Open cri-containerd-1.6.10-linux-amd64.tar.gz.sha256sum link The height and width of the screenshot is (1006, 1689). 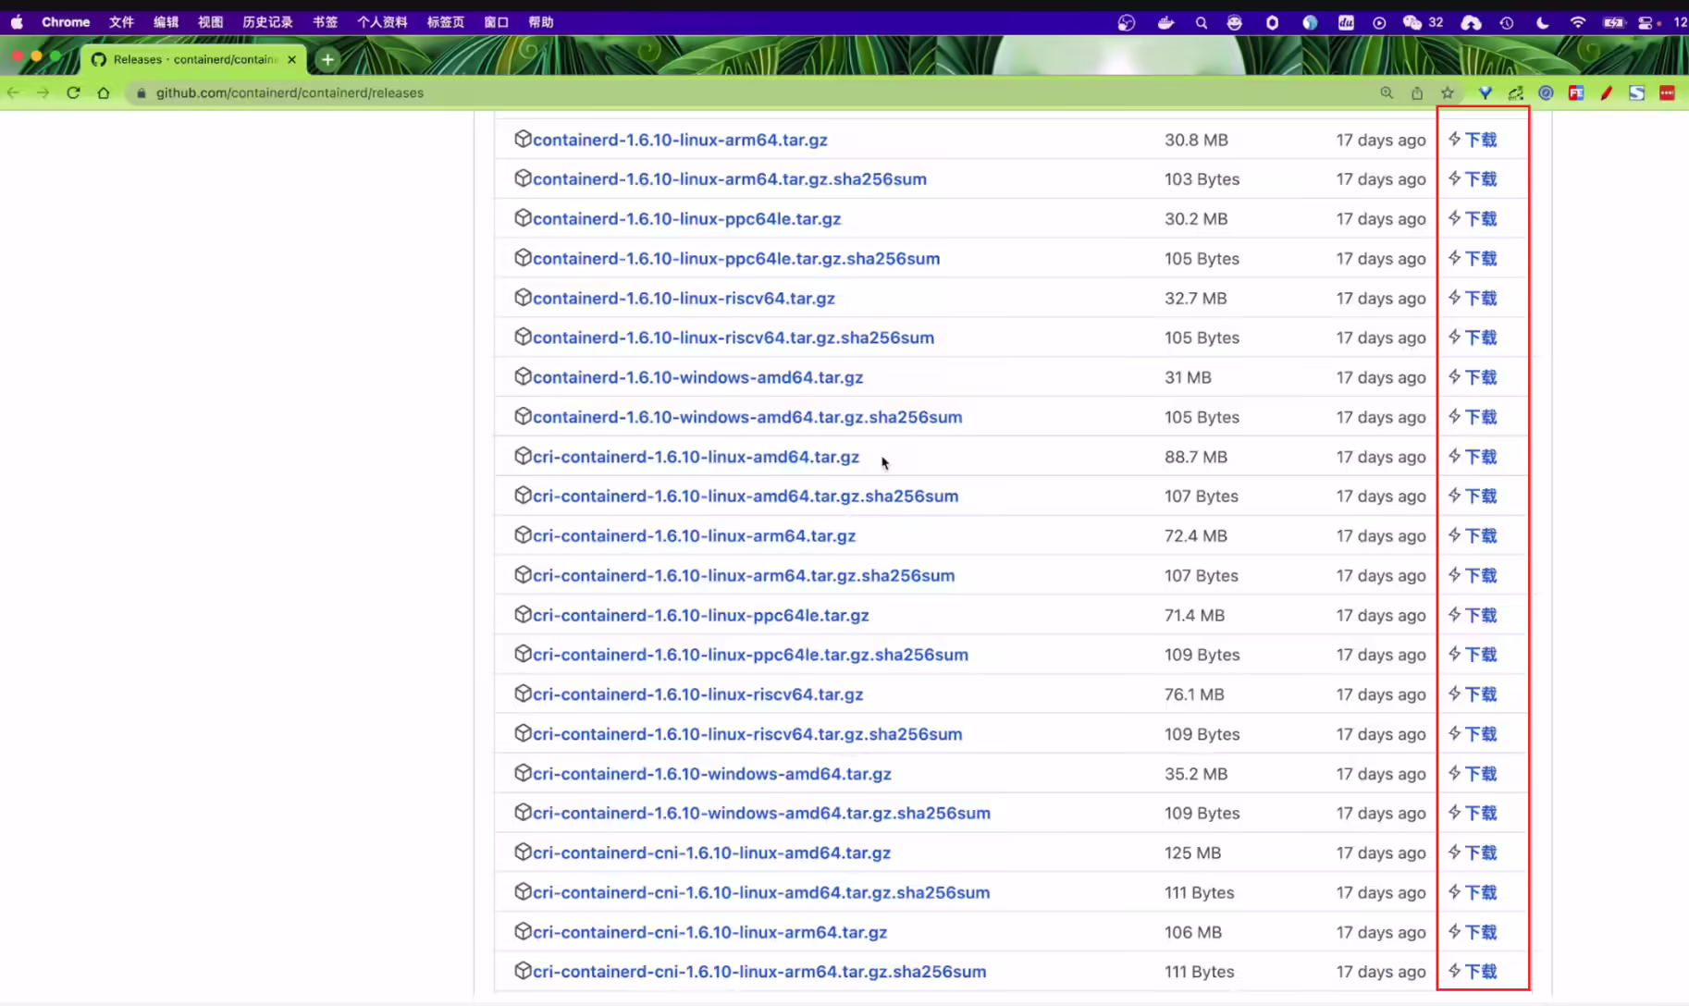pyautogui.click(x=746, y=497)
